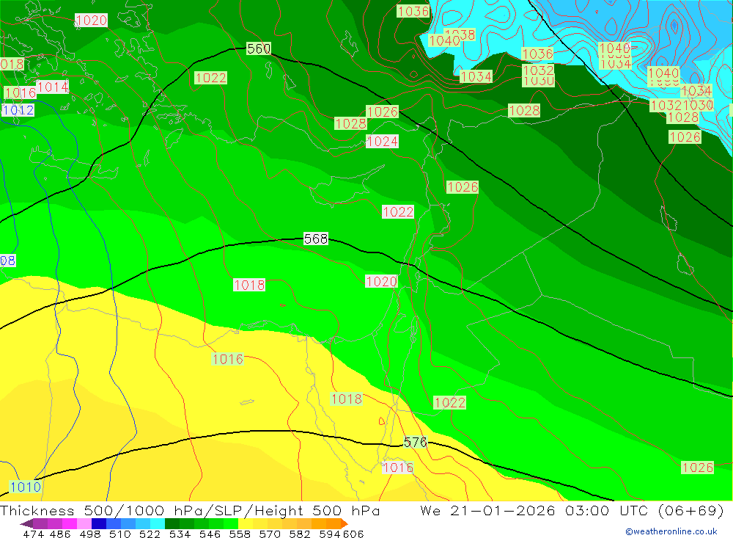Click the 1038 pressure label

460,34
